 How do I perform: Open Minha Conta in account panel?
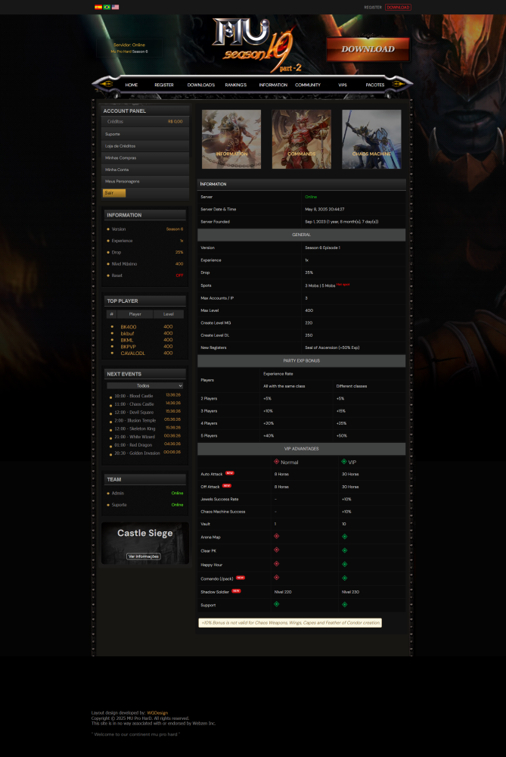[145, 170]
